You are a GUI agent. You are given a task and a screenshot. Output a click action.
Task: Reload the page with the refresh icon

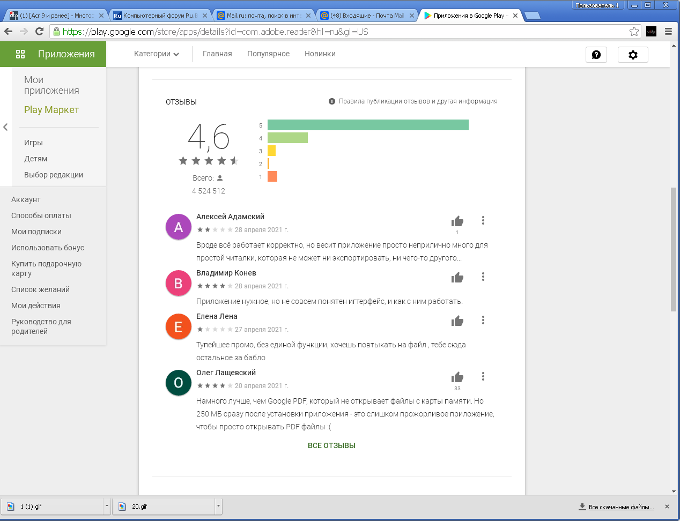click(x=39, y=32)
